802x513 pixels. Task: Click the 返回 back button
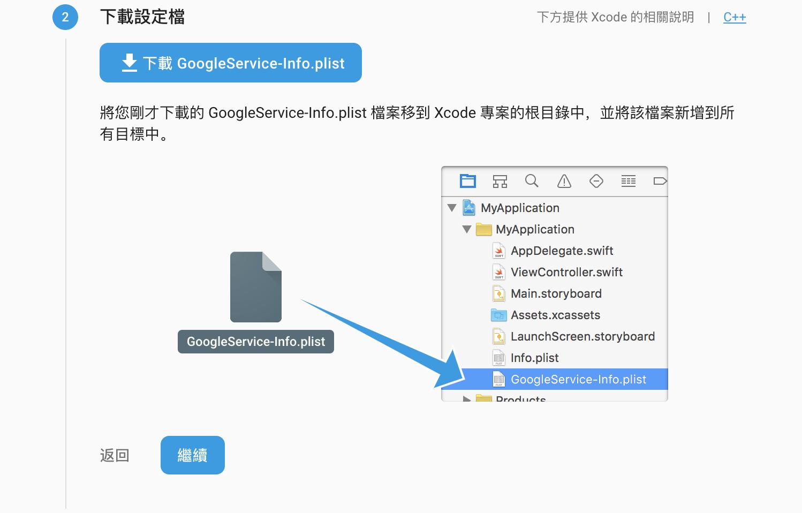coord(115,455)
